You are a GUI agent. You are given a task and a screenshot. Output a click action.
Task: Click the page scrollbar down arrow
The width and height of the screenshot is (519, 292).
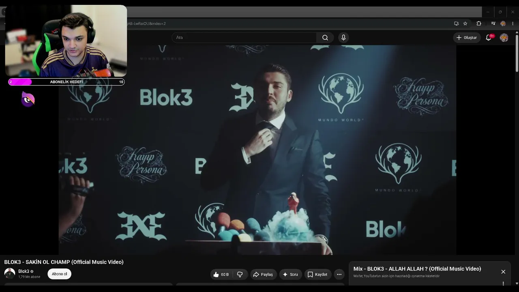click(x=517, y=283)
